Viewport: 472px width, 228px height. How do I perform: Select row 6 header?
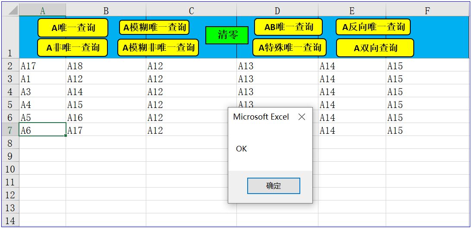[10, 117]
